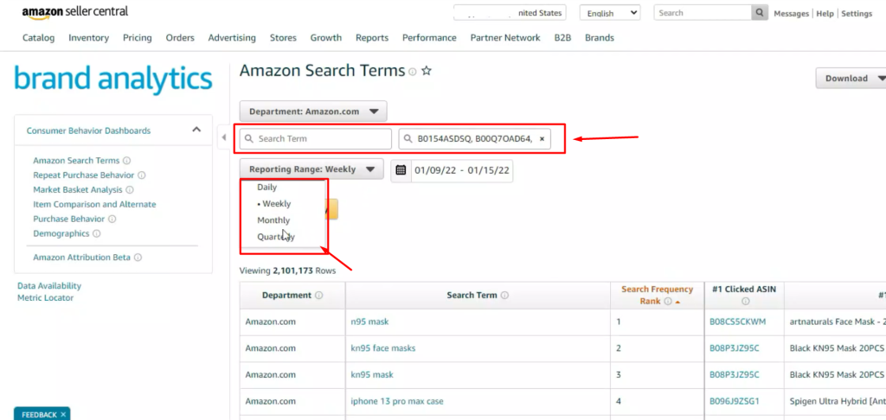Show info for Market Basket Analysis
Screen dimensions: 886x420
(x=130, y=190)
